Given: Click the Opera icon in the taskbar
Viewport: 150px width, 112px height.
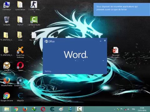Looking at the screenshot, I should tap(43, 109).
